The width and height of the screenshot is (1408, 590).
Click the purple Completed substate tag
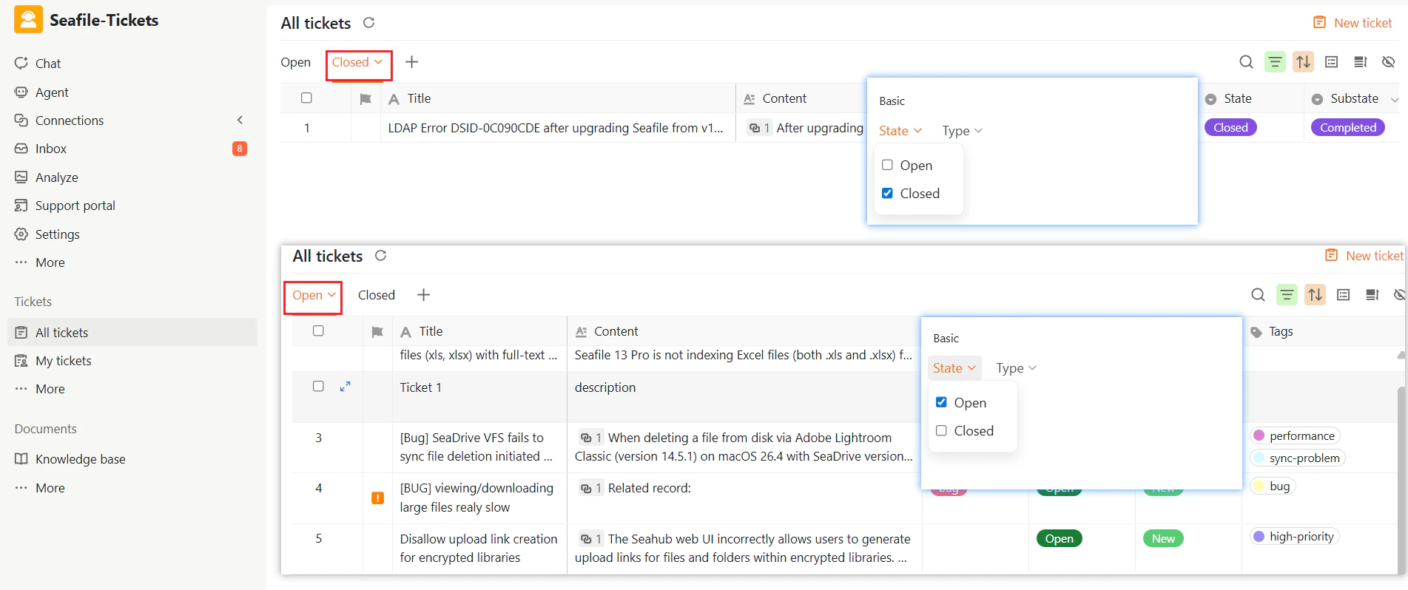click(1348, 128)
